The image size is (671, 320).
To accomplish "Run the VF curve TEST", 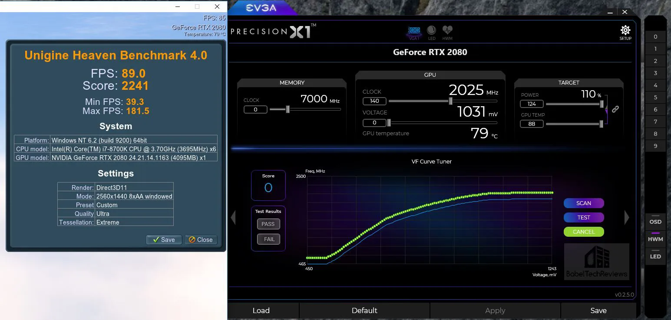I will [584, 217].
